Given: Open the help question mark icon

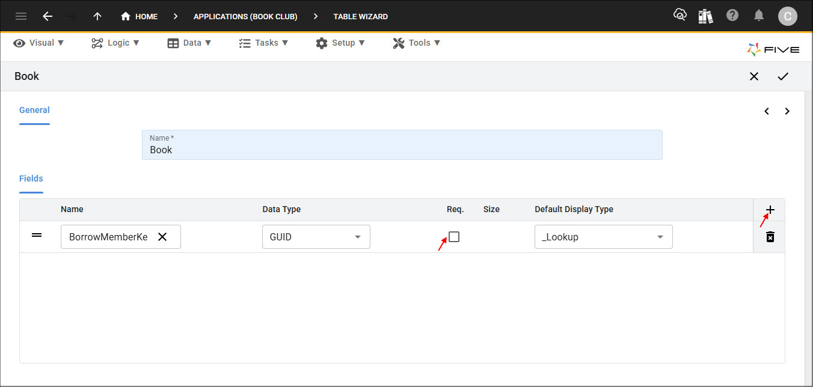Looking at the screenshot, I should 732,16.
